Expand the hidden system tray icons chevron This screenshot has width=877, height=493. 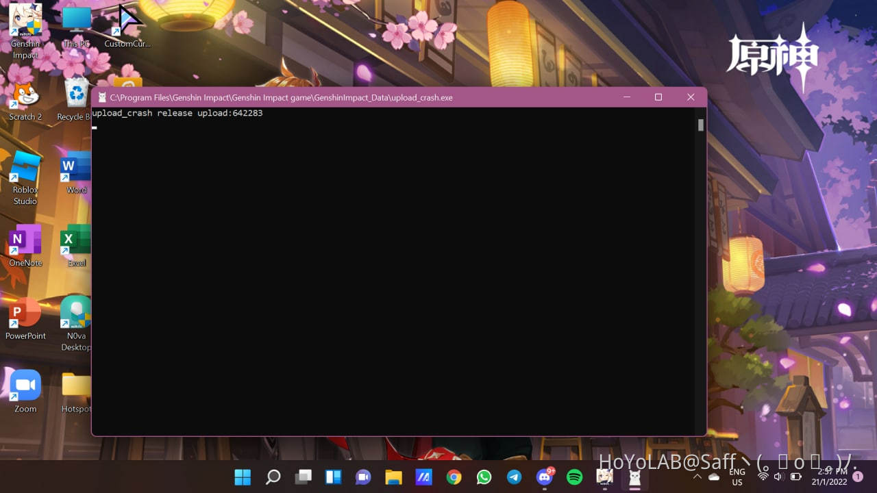click(697, 477)
